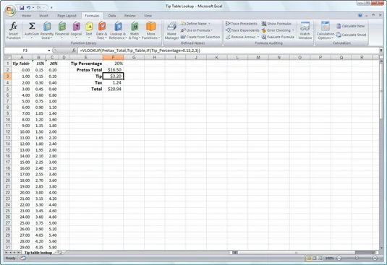Click the Normal view button

308,258
